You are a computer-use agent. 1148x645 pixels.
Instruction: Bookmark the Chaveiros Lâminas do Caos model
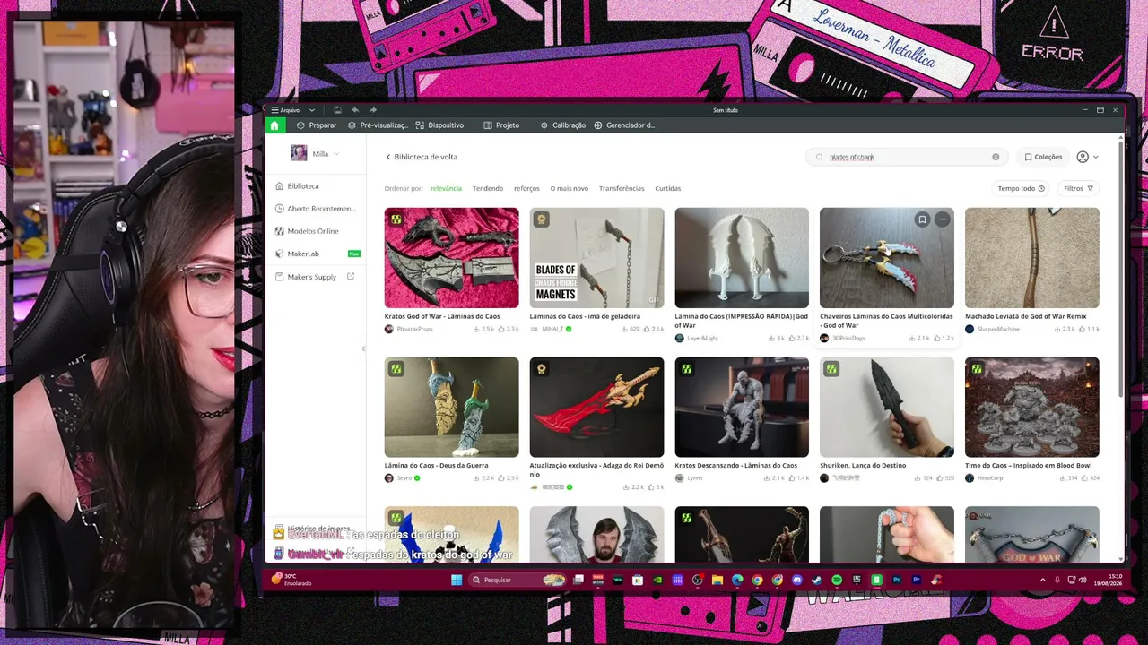click(922, 219)
